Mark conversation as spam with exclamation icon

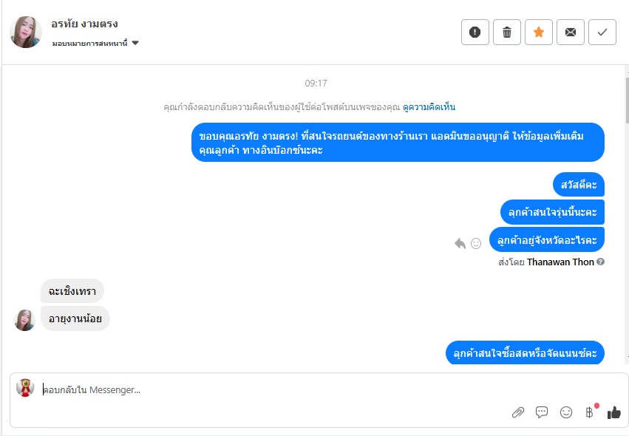tap(475, 32)
